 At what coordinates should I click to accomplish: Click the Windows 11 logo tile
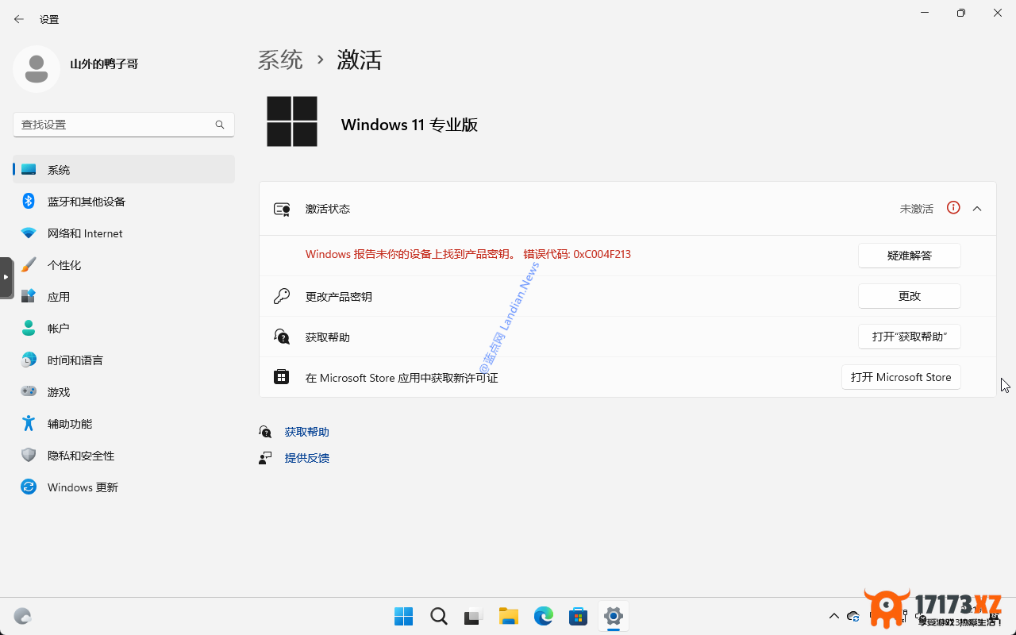tap(292, 121)
